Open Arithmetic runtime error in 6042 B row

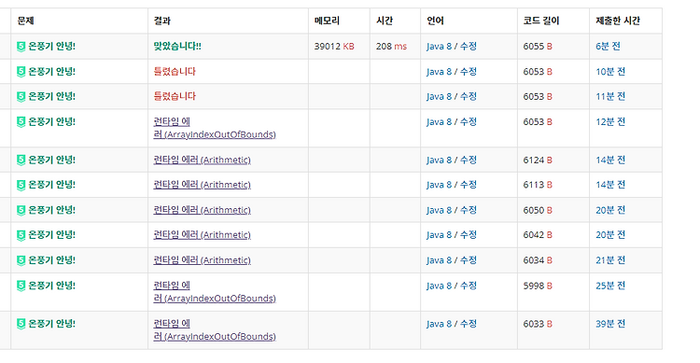point(202,235)
